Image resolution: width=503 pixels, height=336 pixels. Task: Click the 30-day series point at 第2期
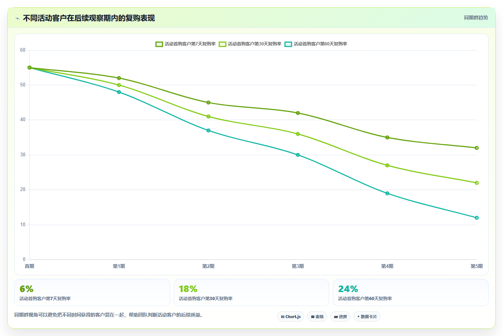pyautogui.click(x=208, y=116)
